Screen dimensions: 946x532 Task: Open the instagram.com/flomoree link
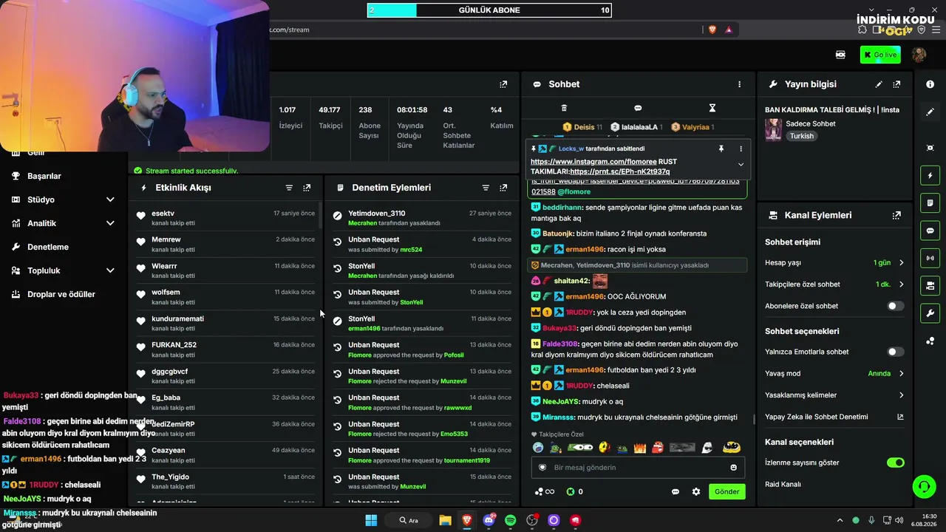pos(593,161)
